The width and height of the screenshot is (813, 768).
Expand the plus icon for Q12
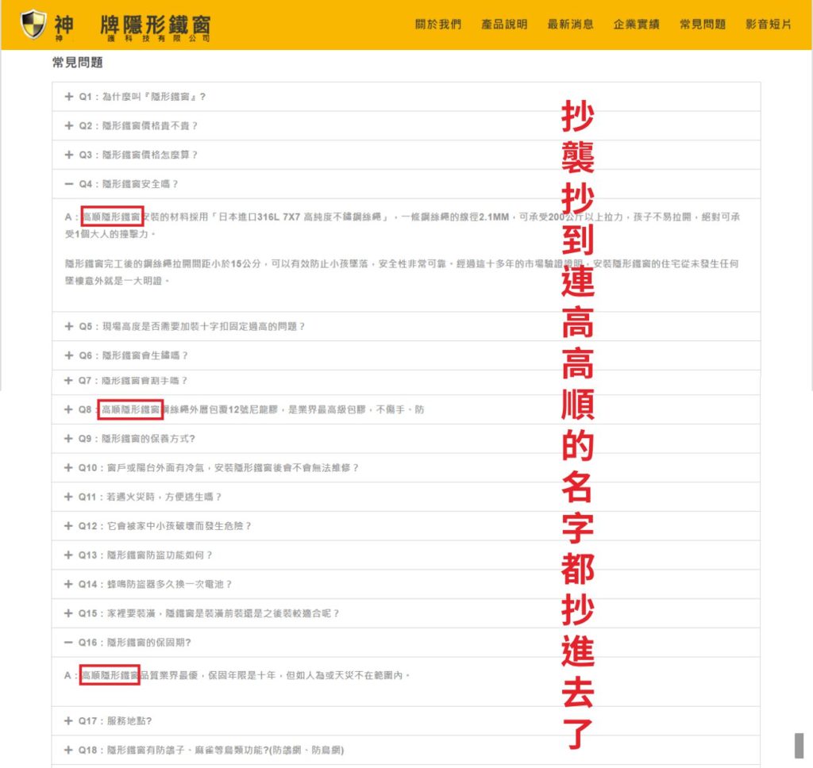[x=68, y=525]
